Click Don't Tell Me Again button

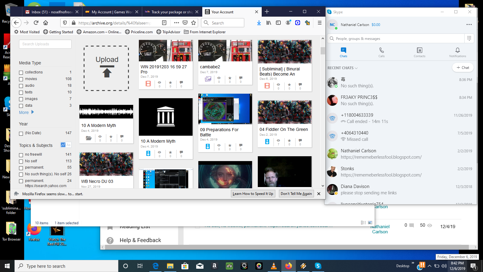coord(296,194)
